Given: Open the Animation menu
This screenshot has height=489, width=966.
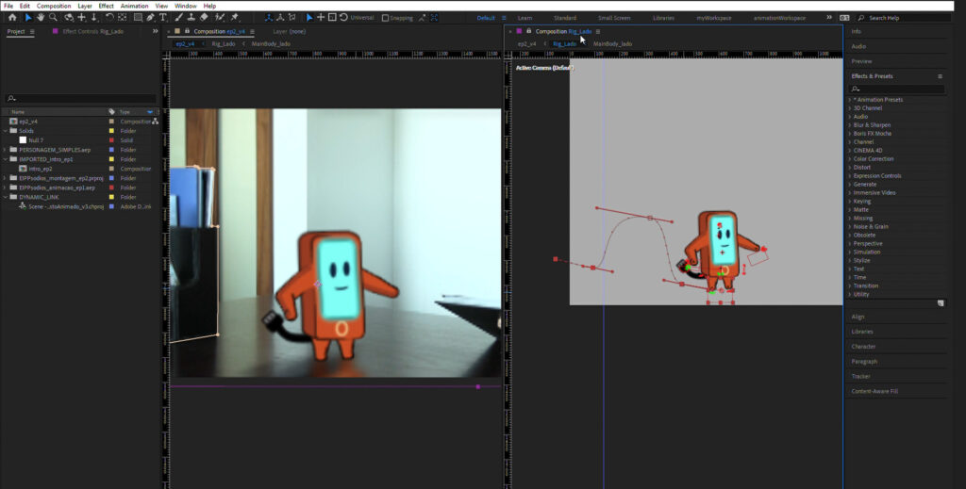Looking at the screenshot, I should pos(134,6).
